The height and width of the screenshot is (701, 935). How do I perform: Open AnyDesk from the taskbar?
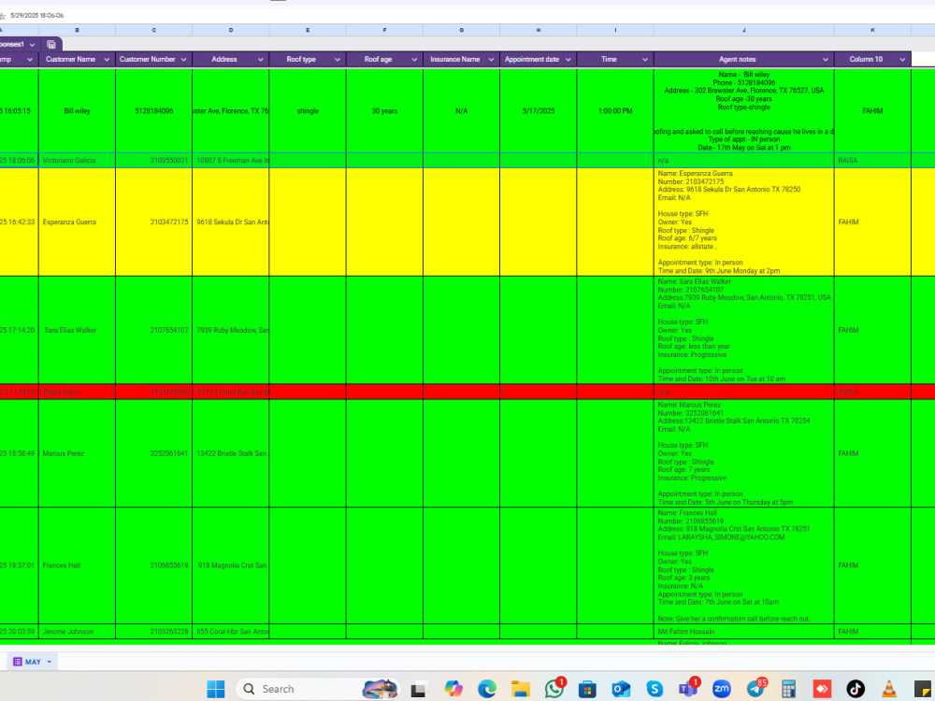coord(822,689)
